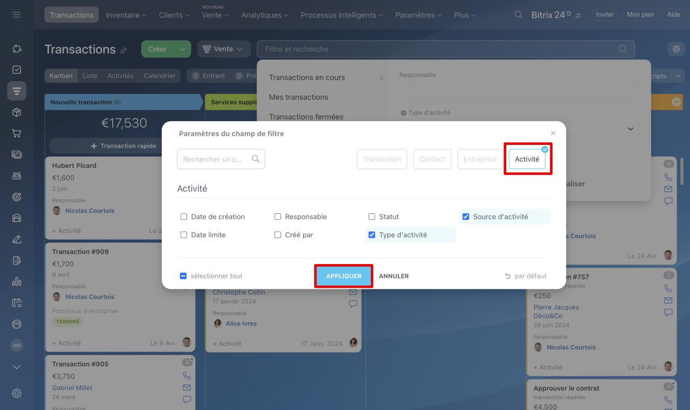
Task: Click the pin icon beside Transactions en cours
Action: [x=381, y=78]
